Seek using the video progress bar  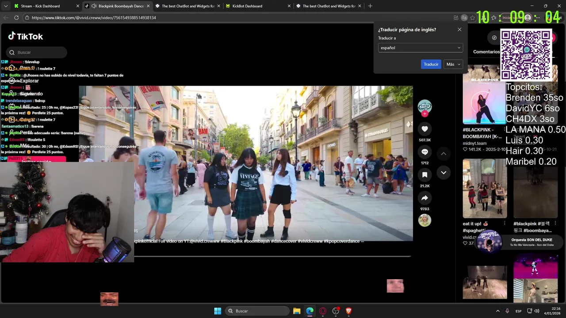click(272, 256)
